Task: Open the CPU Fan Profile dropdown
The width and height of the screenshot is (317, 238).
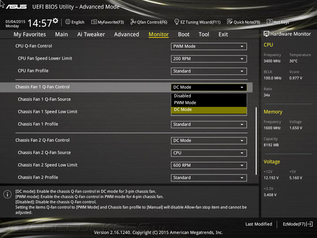Action: click(209, 71)
